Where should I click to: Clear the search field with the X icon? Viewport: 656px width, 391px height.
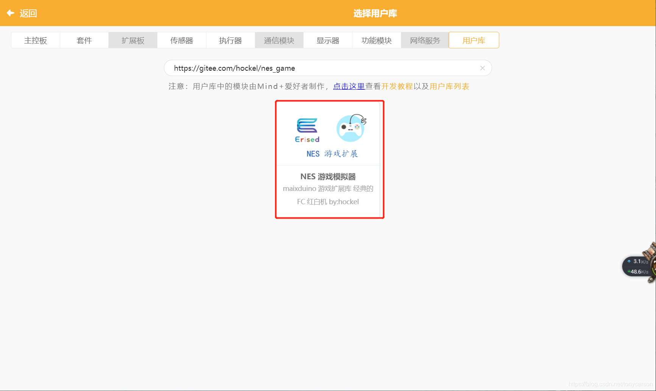(x=482, y=68)
